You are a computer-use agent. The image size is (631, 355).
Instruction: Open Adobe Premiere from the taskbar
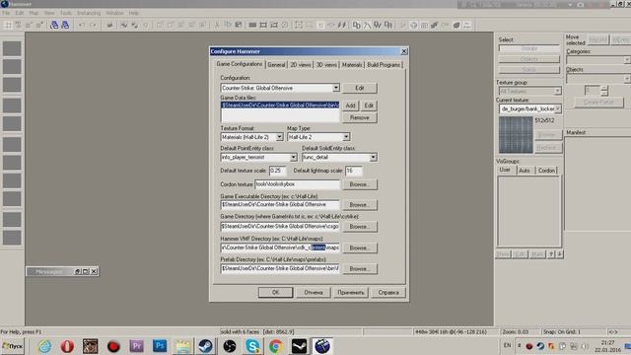tap(136, 346)
